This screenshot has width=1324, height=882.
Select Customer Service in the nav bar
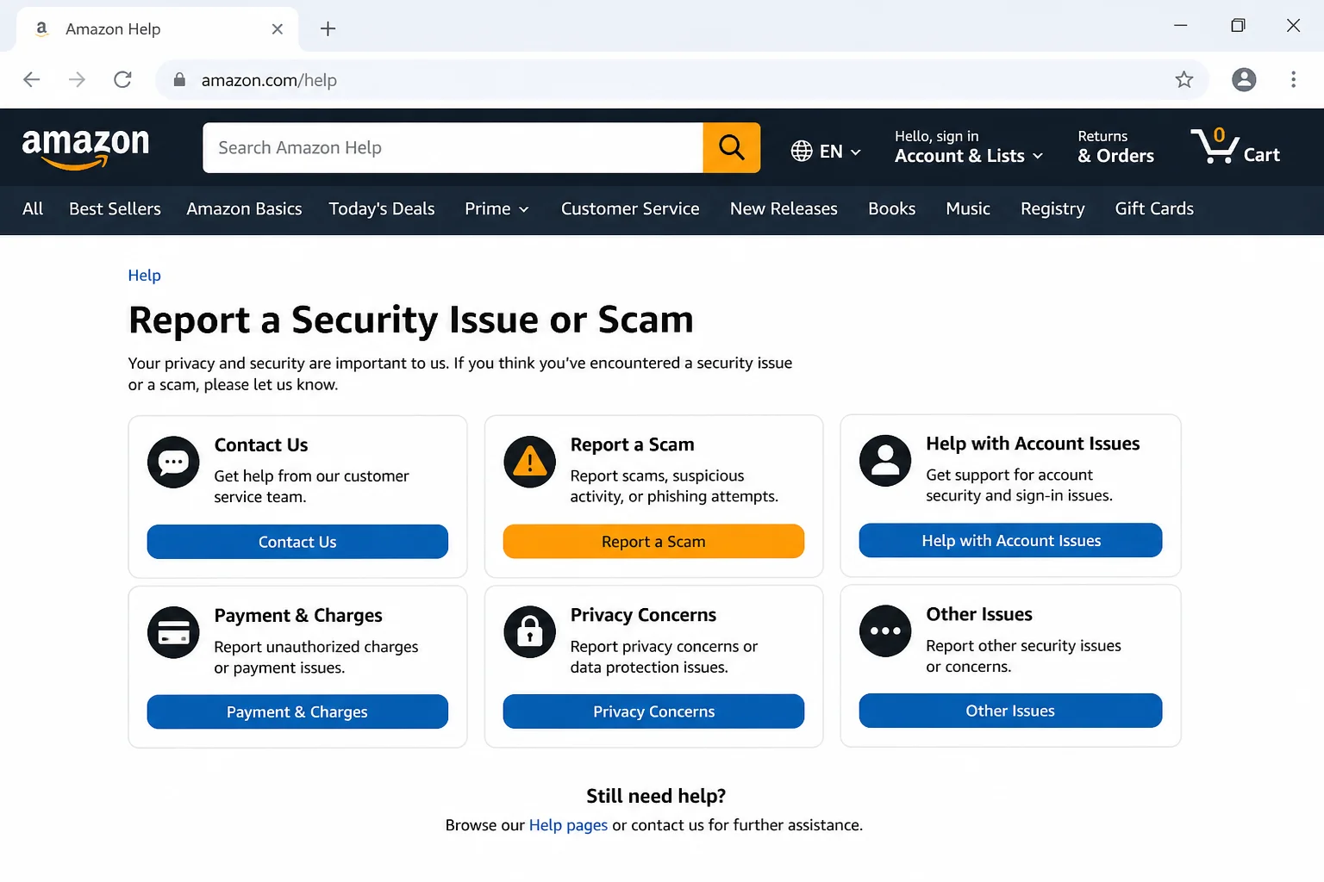(630, 209)
